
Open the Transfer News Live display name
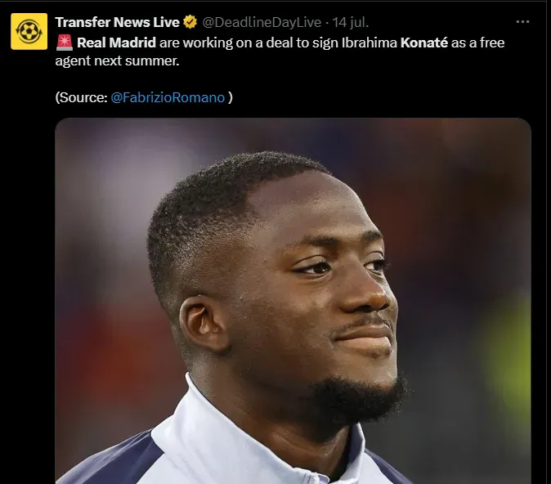(118, 22)
